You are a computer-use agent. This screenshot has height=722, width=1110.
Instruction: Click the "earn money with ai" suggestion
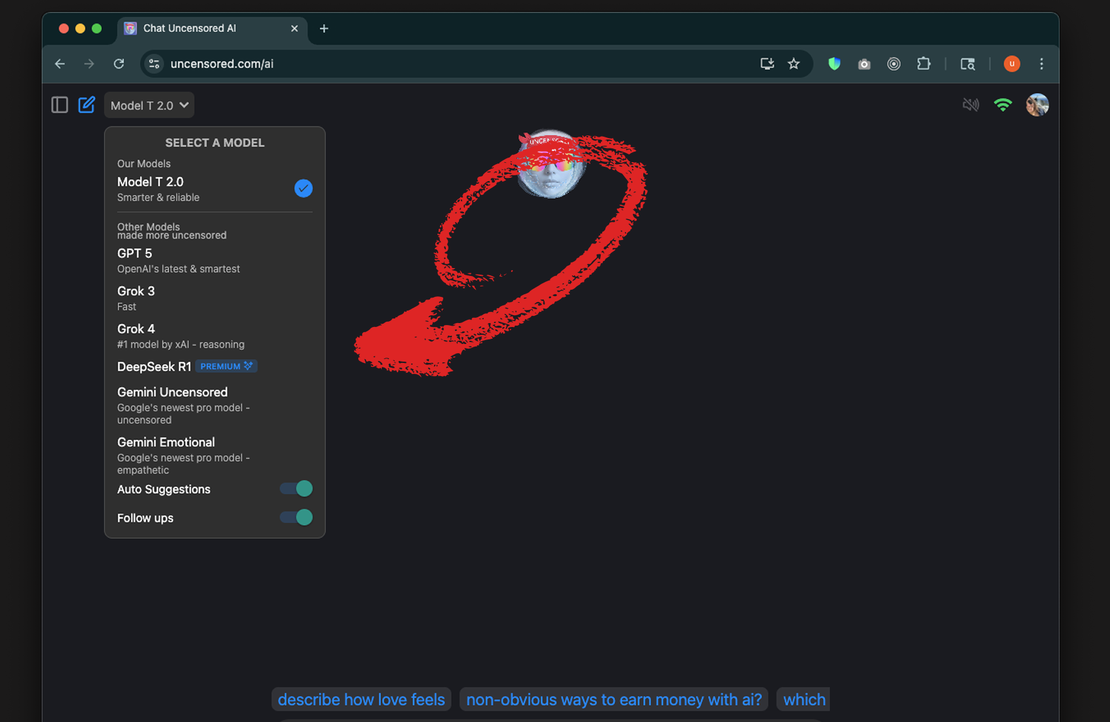pyautogui.click(x=613, y=699)
